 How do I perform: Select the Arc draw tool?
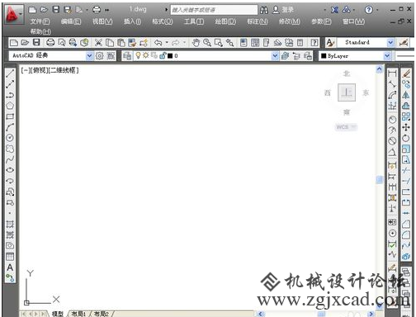[10, 127]
